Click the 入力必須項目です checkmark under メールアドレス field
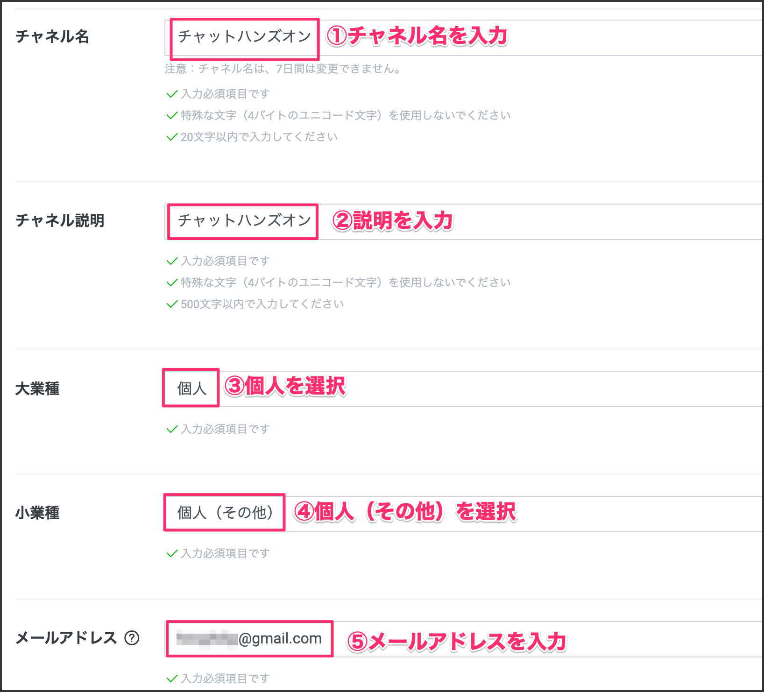 point(172,678)
